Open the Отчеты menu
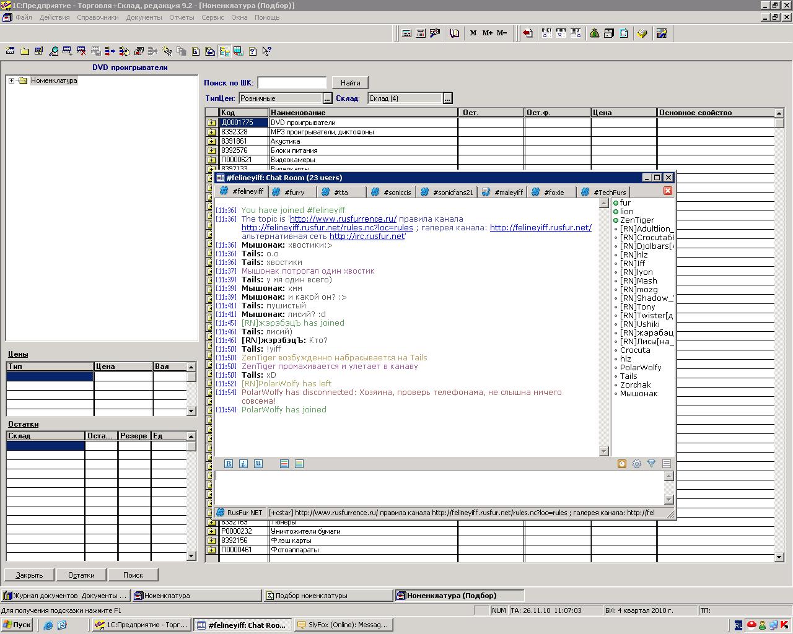793x634 pixels. [182, 17]
